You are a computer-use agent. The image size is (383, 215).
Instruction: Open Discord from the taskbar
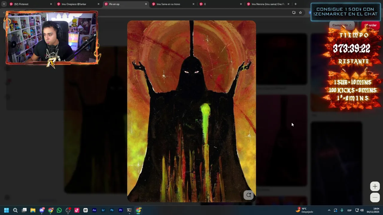click(42, 210)
